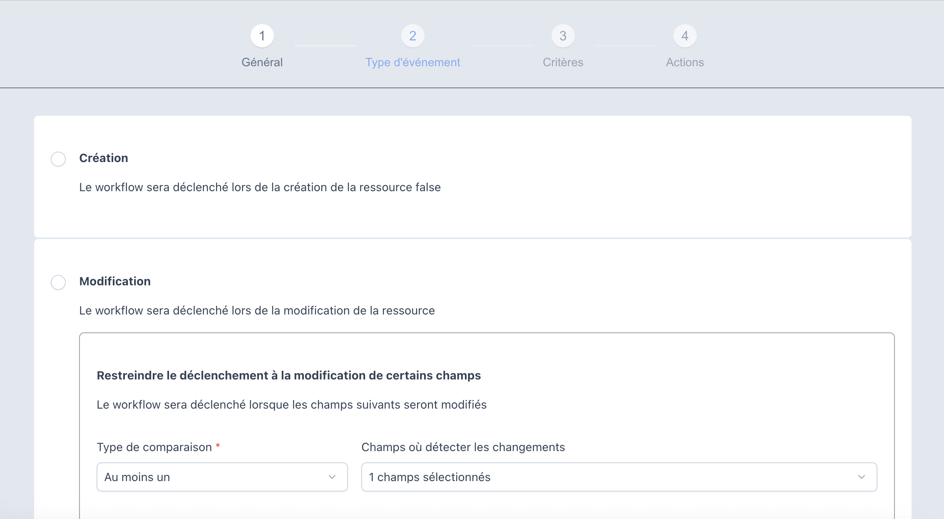This screenshot has height=519, width=944.
Task: Click 'Champs où détecter les changements' label
Action: point(463,447)
